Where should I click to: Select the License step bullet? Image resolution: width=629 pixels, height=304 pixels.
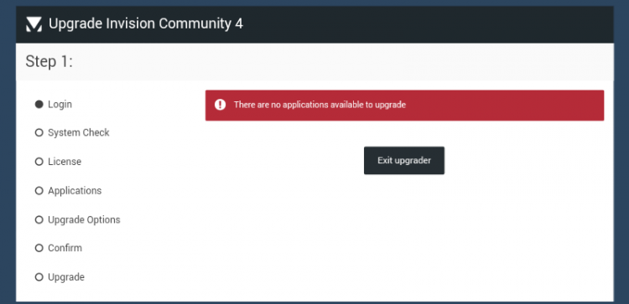coord(39,162)
